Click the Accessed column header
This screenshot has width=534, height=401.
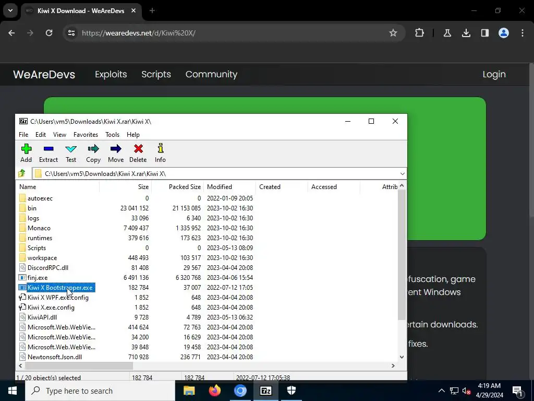[334, 187]
